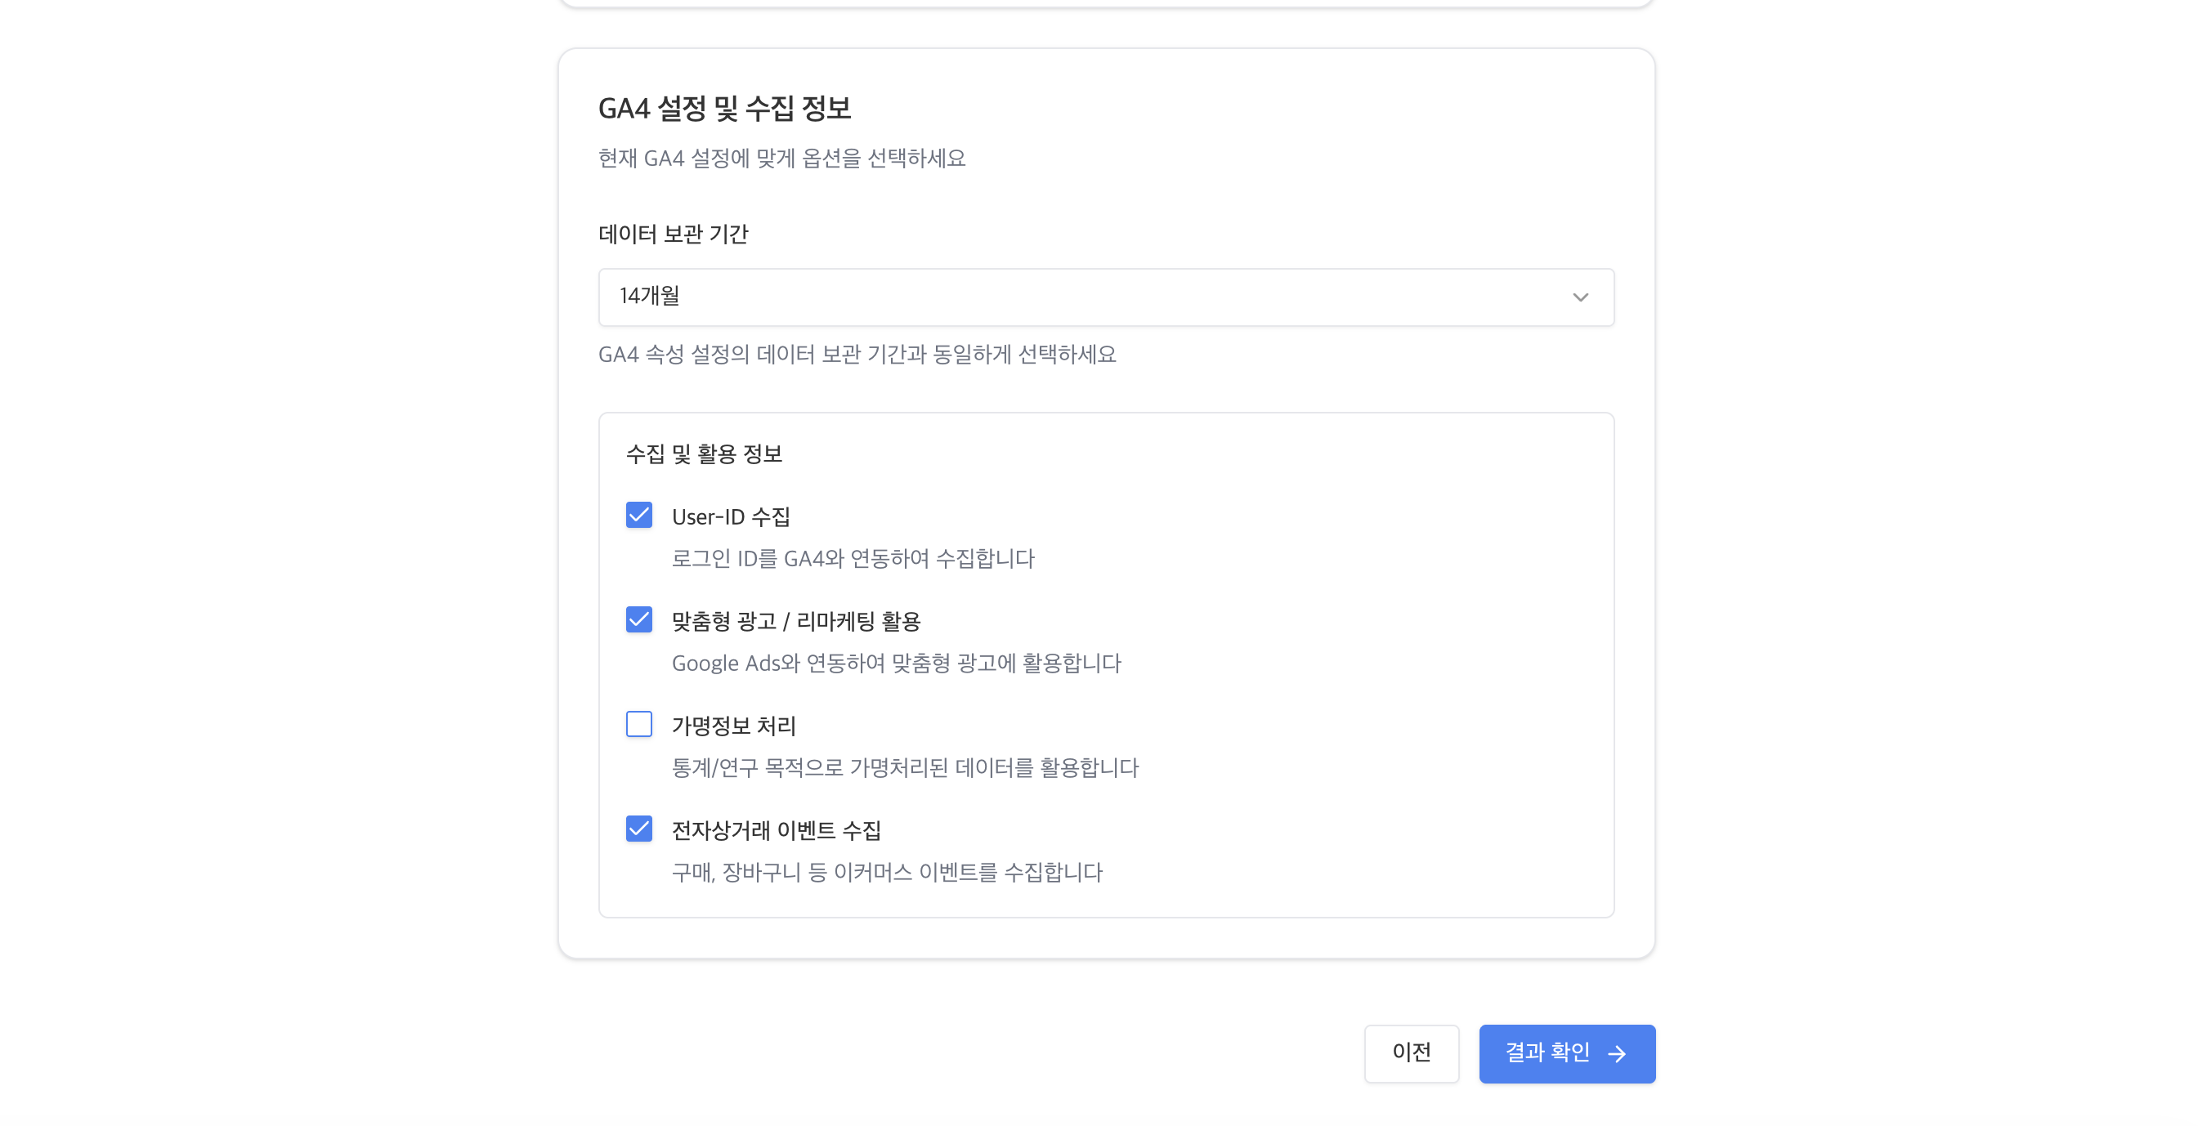Click the Google Ads와 연동하여 description text

[x=896, y=663]
